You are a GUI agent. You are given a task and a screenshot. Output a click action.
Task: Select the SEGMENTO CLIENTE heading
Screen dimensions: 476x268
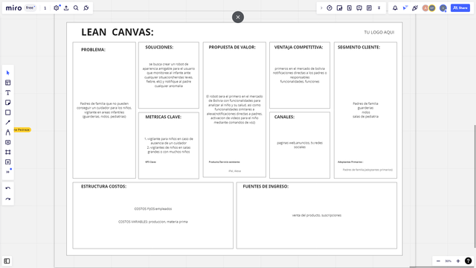click(x=358, y=47)
